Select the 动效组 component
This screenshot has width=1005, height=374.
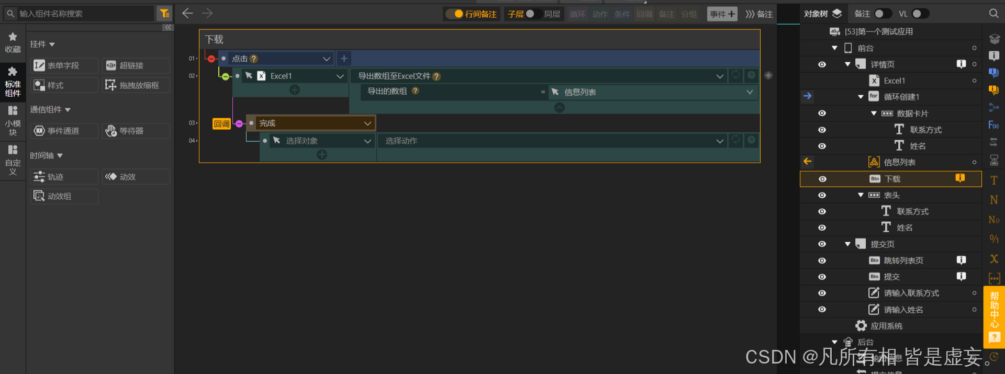click(x=64, y=196)
